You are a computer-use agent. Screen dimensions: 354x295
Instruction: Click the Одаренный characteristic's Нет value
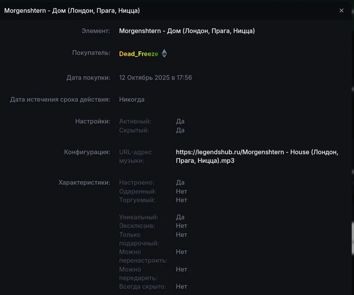181,191
